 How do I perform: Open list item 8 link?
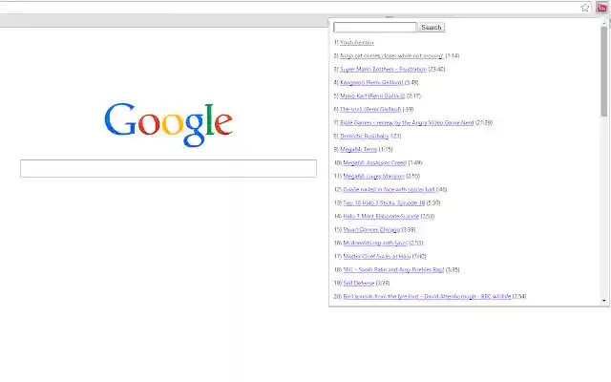(365, 136)
